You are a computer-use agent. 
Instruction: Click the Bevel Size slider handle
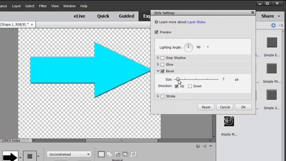178,79
